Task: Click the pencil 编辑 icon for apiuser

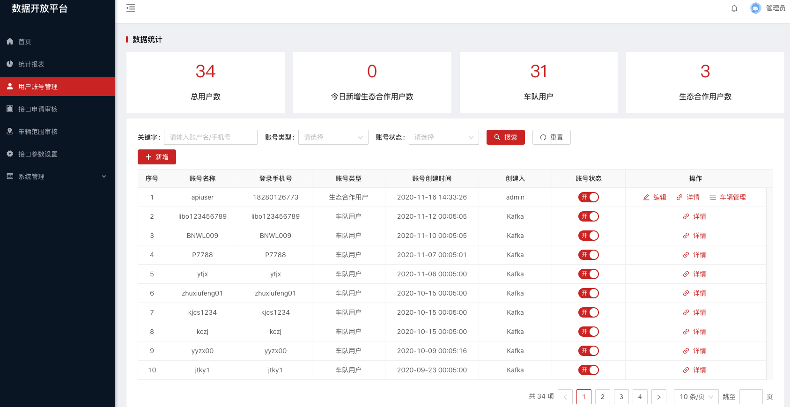Action: 646,197
